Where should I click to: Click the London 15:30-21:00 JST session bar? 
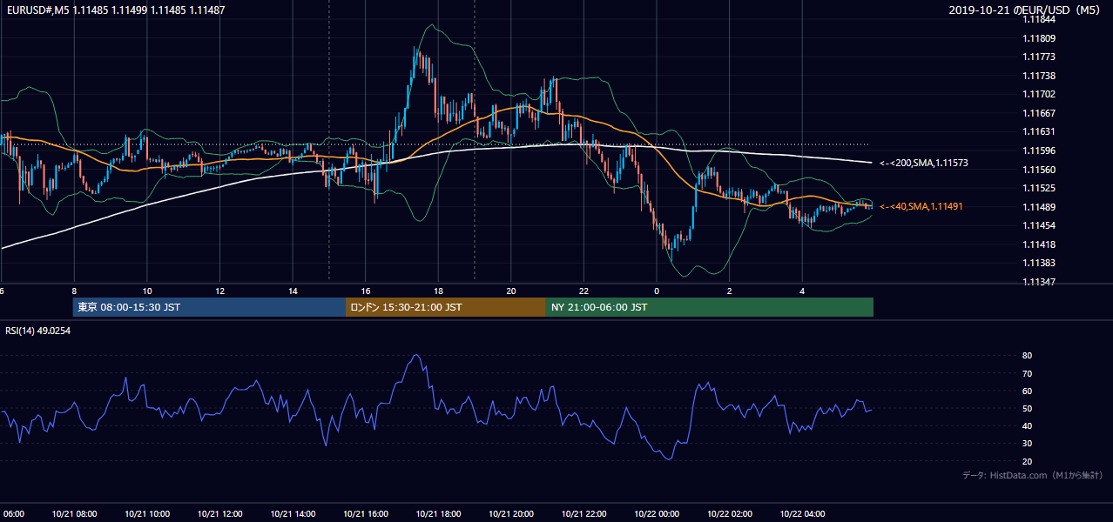(446, 307)
